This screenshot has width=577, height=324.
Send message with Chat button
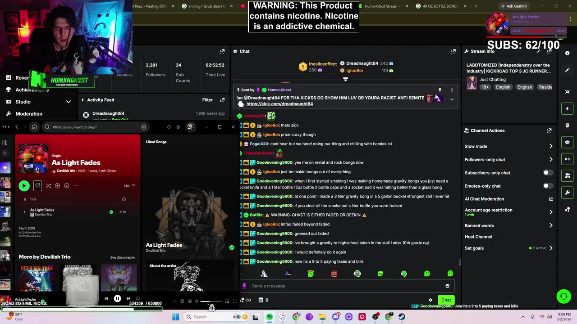point(446,300)
